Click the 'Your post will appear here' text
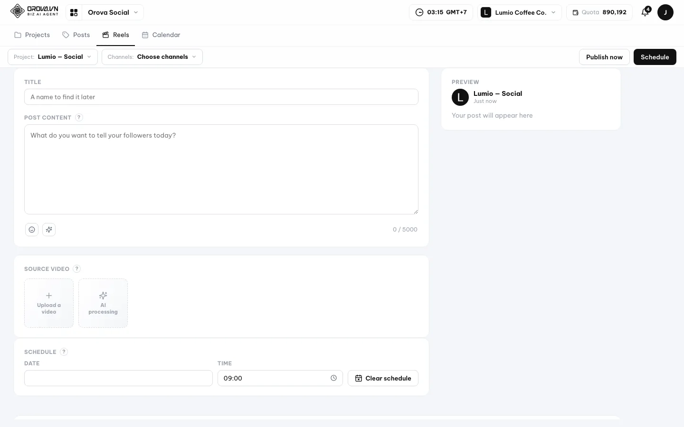 pyautogui.click(x=492, y=115)
